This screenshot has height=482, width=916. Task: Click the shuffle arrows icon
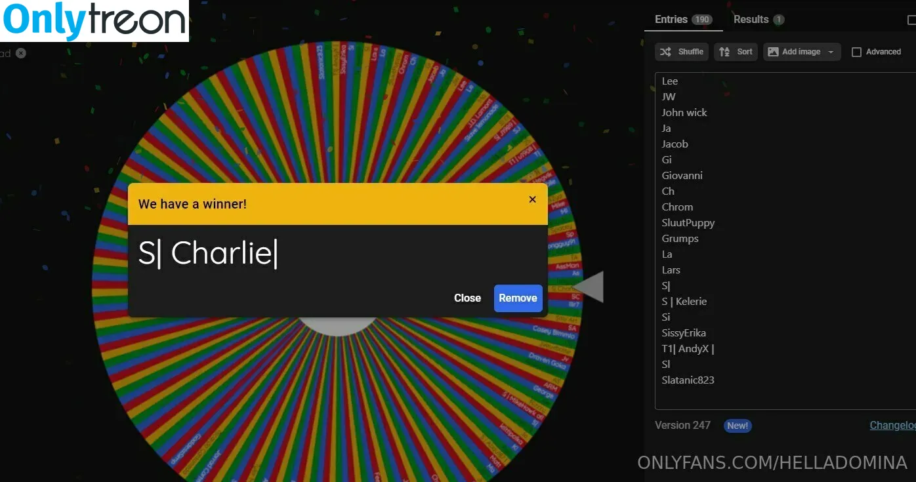[x=665, y=52]
